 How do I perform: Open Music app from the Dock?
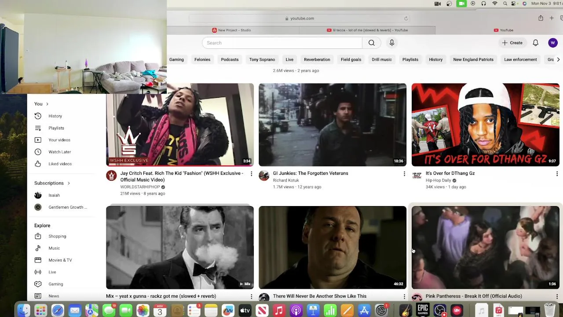coord(279,310)
